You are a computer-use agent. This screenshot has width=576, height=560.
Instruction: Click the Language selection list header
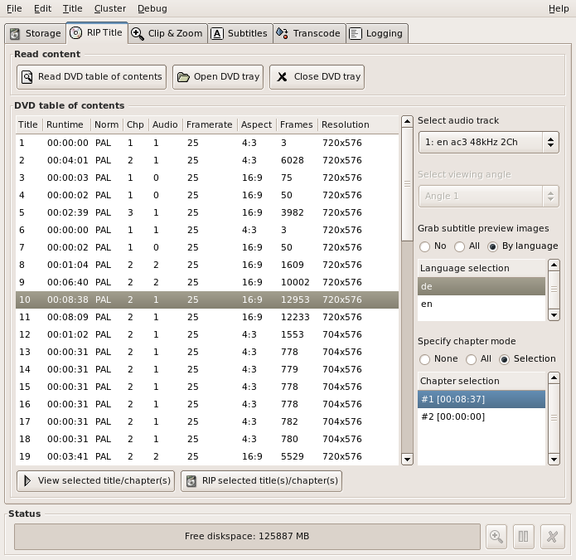point(482,269)
